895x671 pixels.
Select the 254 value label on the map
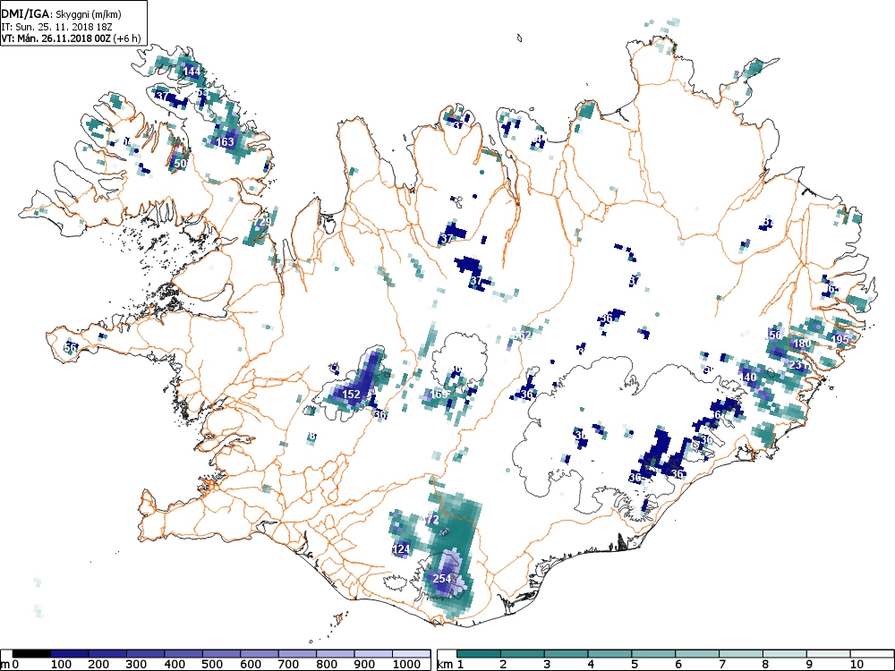pyautogui.click(x=442, y=579)
